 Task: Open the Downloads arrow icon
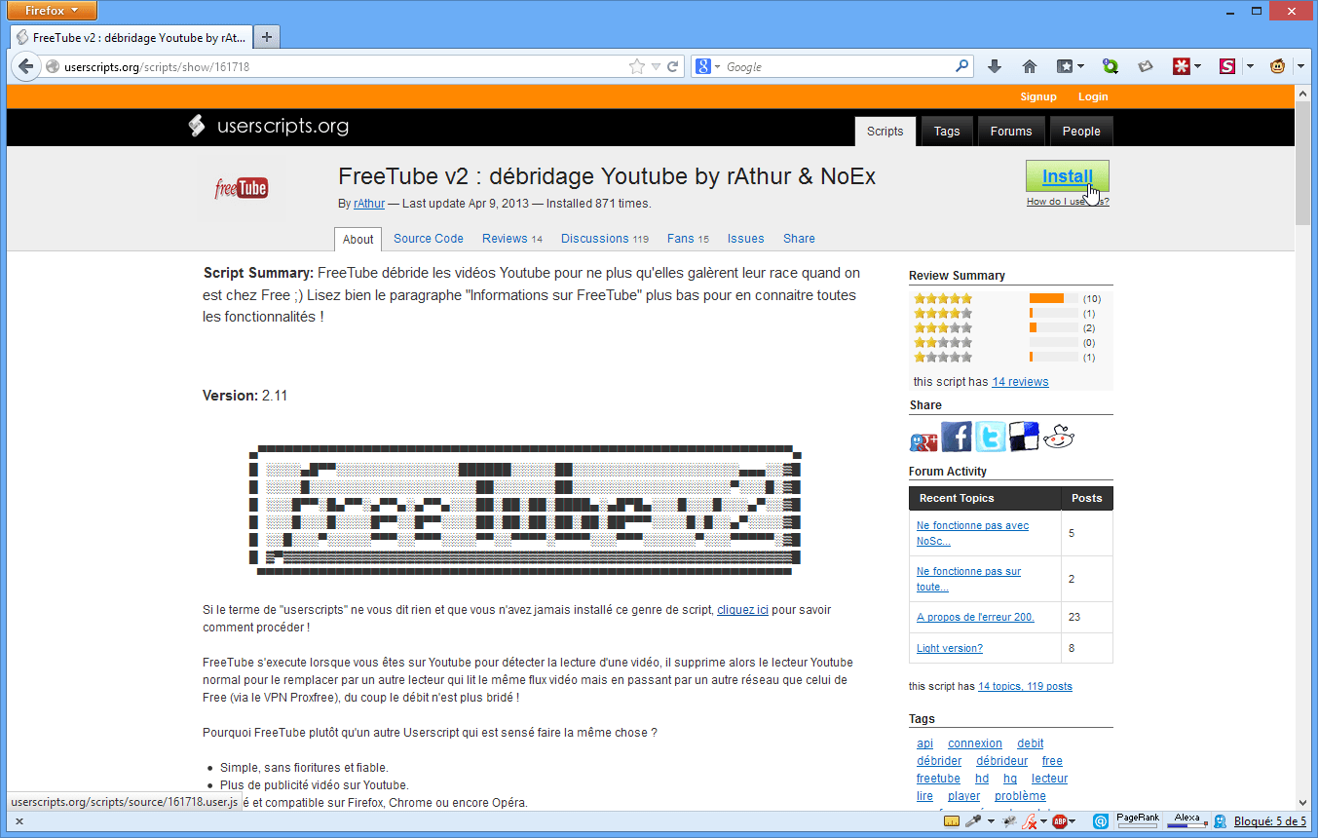coord(994,67)
